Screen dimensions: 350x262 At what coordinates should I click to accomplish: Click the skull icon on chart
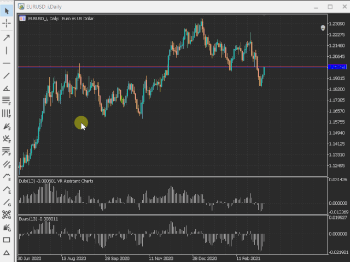point(323,28)
